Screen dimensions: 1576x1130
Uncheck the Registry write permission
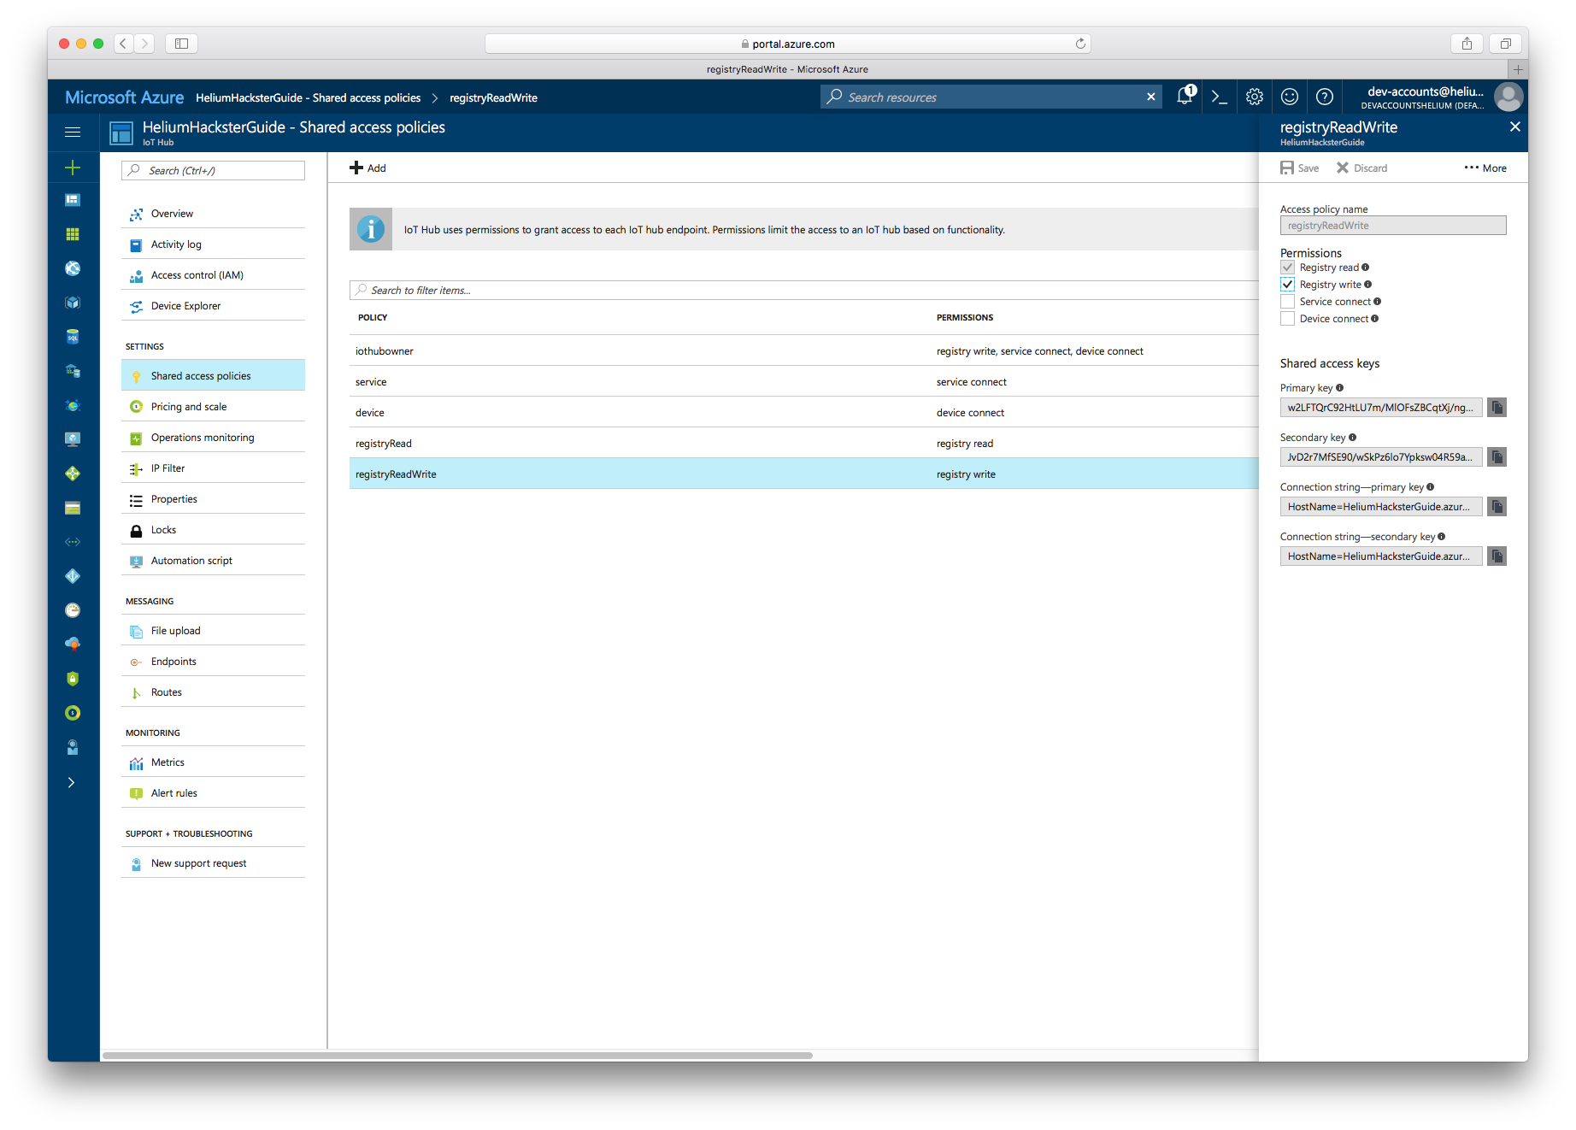1288,285
